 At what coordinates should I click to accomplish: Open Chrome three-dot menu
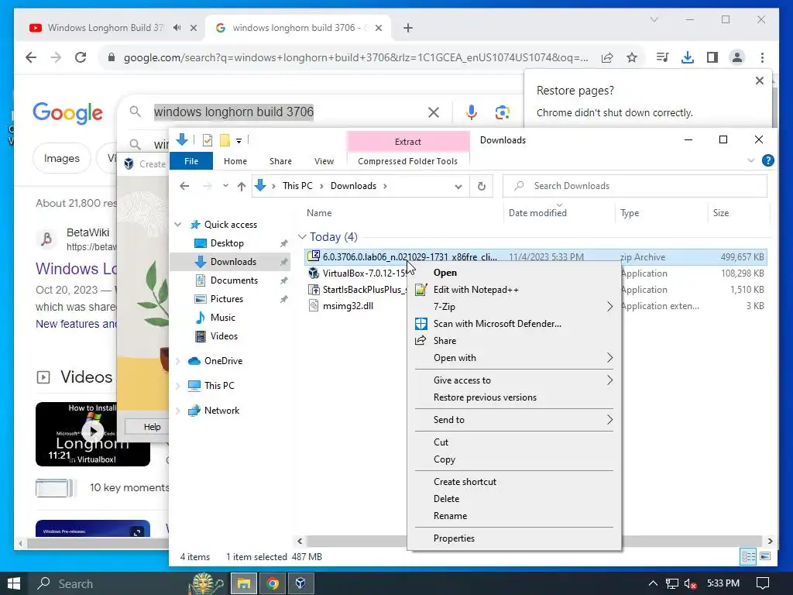coord(762,57)
